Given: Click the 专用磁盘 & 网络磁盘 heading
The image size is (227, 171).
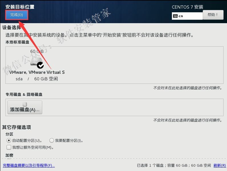Looking at the screenshot, I should coord(24,95).
